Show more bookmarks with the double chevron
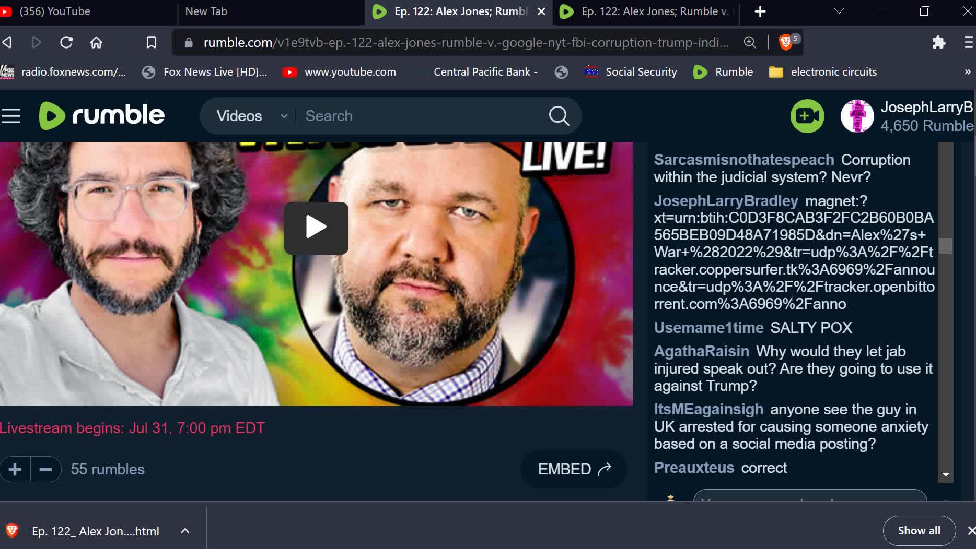Image resolution: width=976 pixels, height=549 pixels. click(x=967, y=72)
